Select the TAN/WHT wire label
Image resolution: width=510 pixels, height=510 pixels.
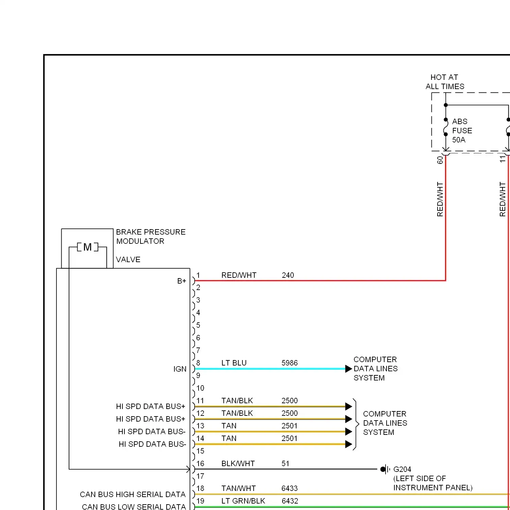(x=238, y=488)
